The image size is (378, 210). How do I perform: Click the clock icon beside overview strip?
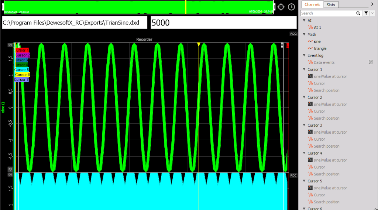pyautogui.click(x=292, y=7)
